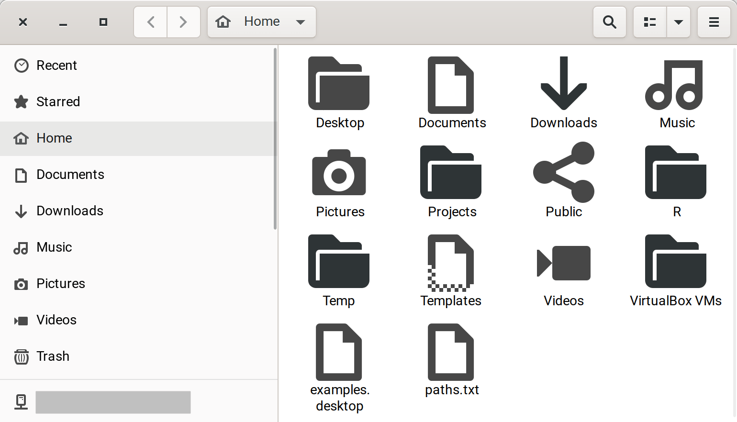Open the Downloads sidebar shortcut
Viewport: 737px width, 422px height.
point(70,211)
